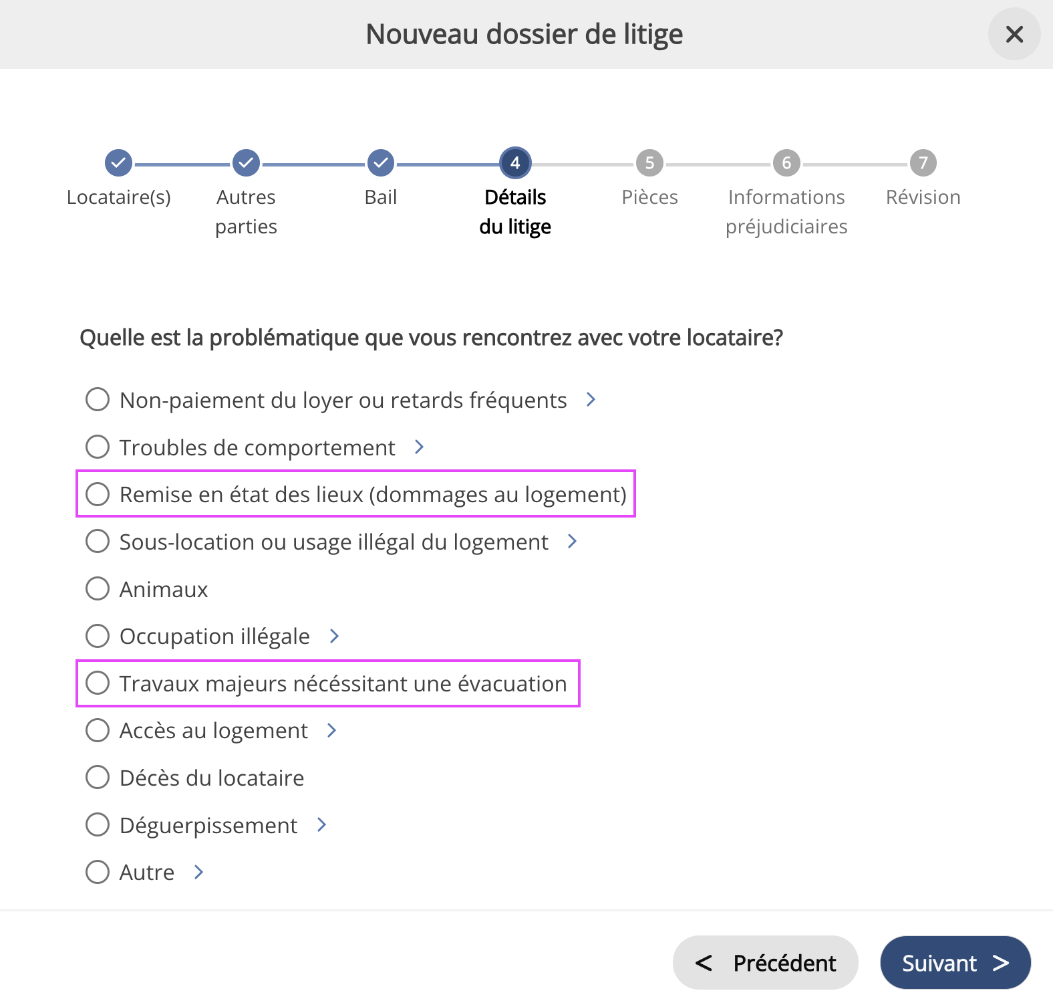The height and width of the screenshot is (1007, 1053).
Task: Click the Locataire(s) completed step checkmark
Action: (x=118, y=162)
